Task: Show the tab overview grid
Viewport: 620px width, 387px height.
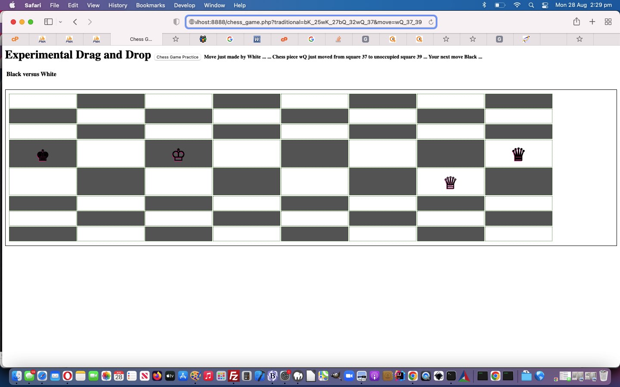Action: pos(608,22)
